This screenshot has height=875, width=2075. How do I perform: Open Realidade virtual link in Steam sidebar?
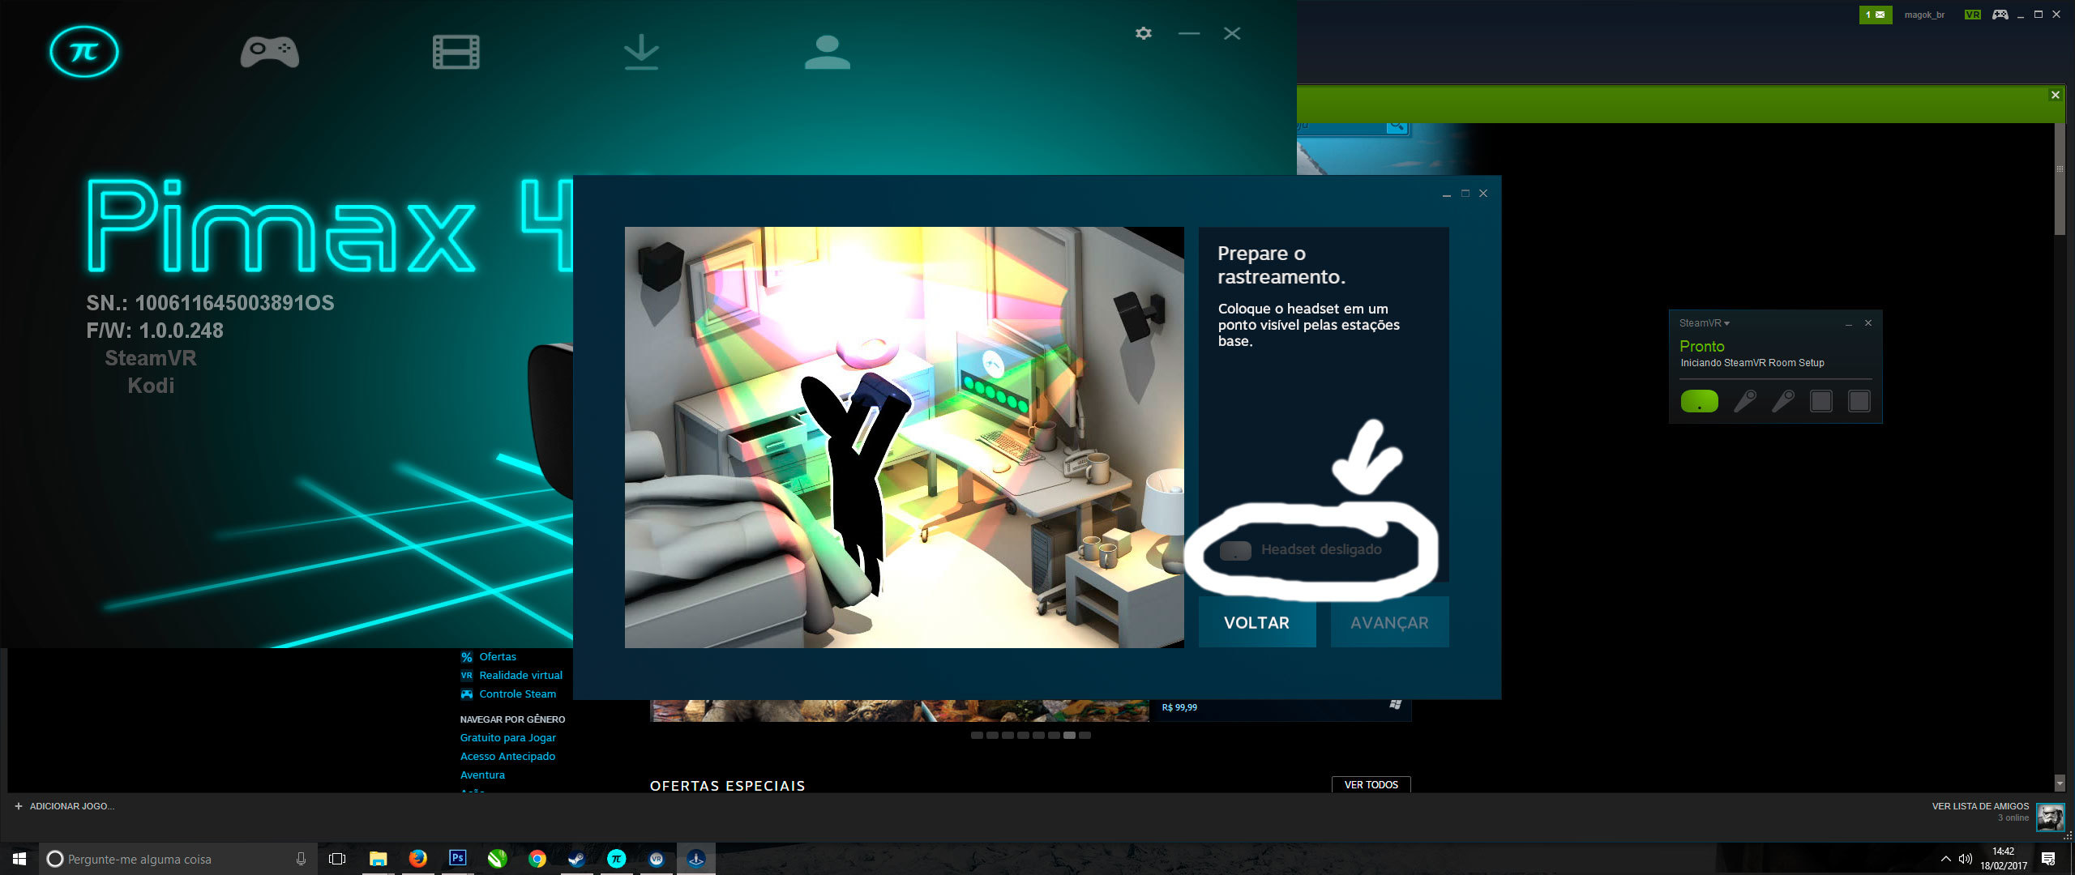pos(520,676)
